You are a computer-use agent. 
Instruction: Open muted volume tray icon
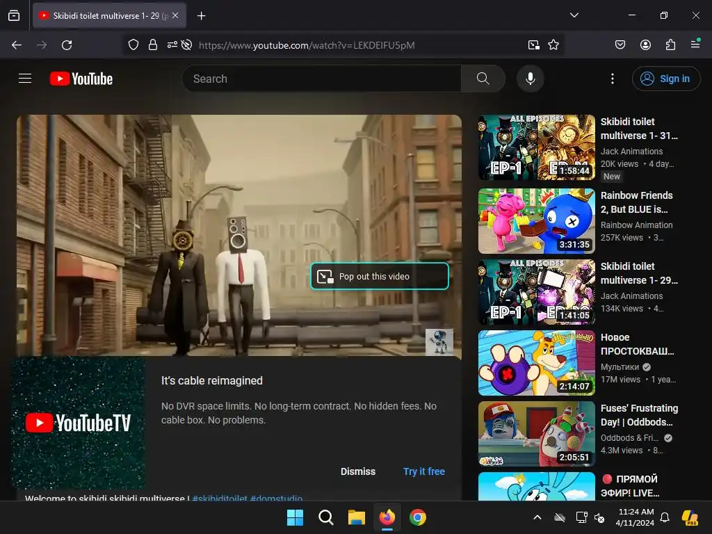(x=599, y=517)
